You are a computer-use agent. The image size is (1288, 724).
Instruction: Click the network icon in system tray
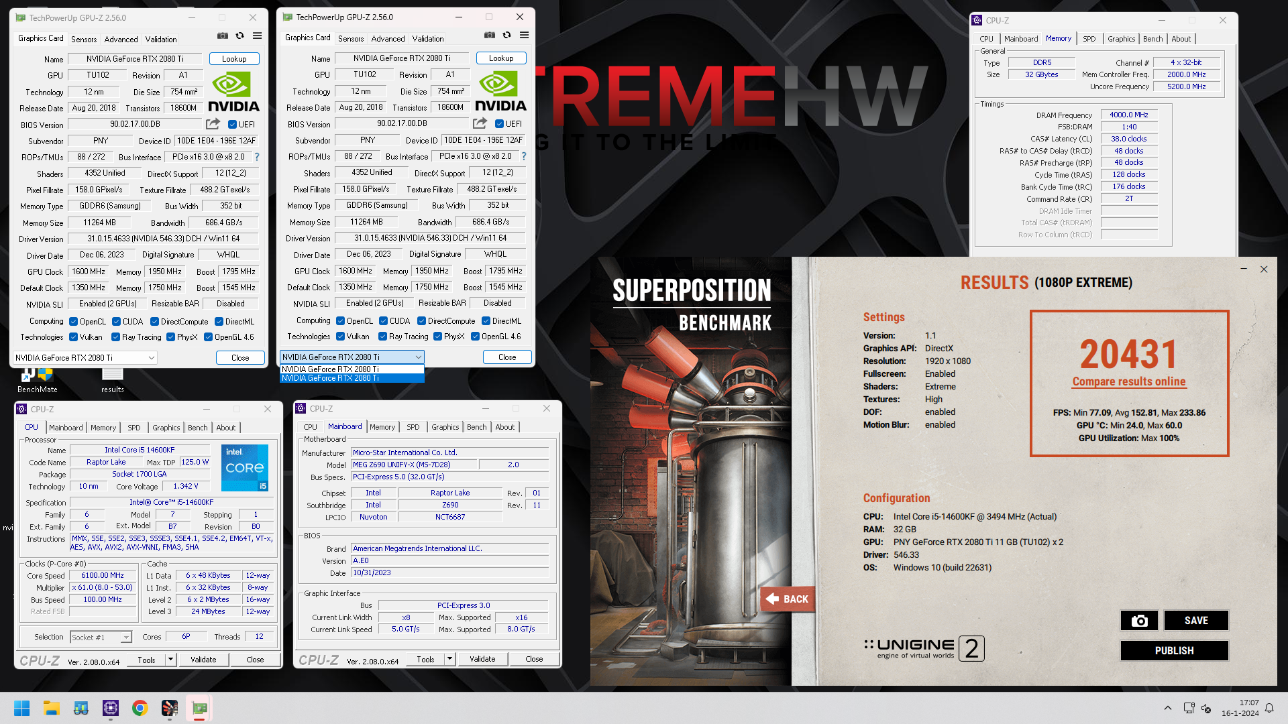pyautogui.click(x=1189, y=708)
